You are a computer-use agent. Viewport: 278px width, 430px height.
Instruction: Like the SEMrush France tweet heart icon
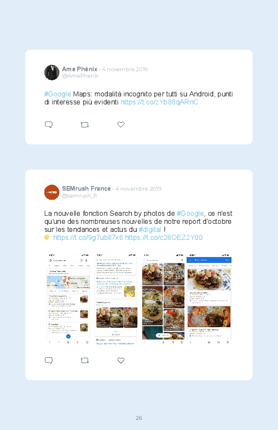click(121, 360)
